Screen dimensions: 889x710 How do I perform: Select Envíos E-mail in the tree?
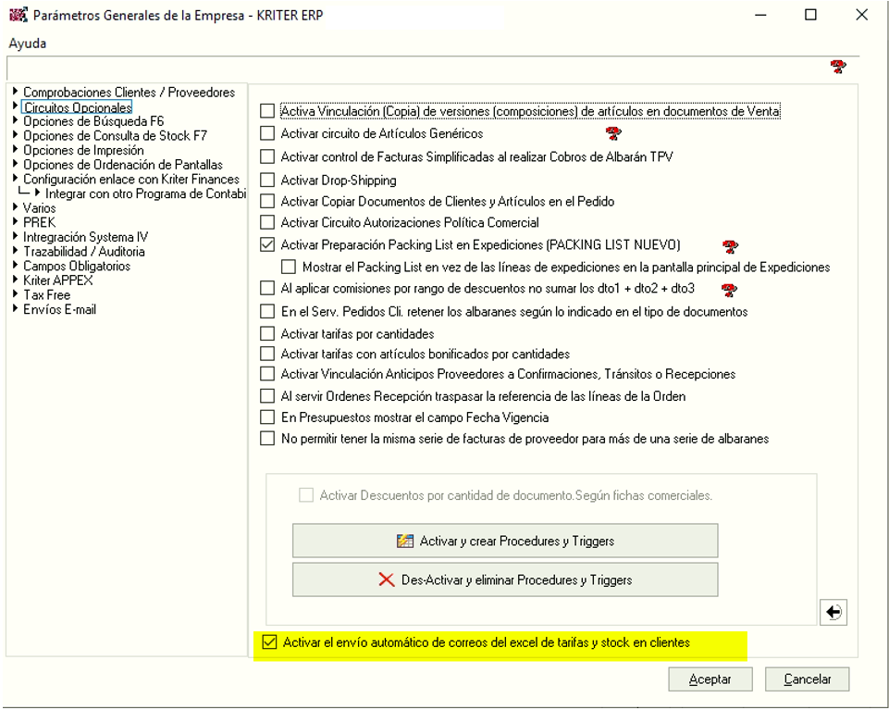point(59,309)
